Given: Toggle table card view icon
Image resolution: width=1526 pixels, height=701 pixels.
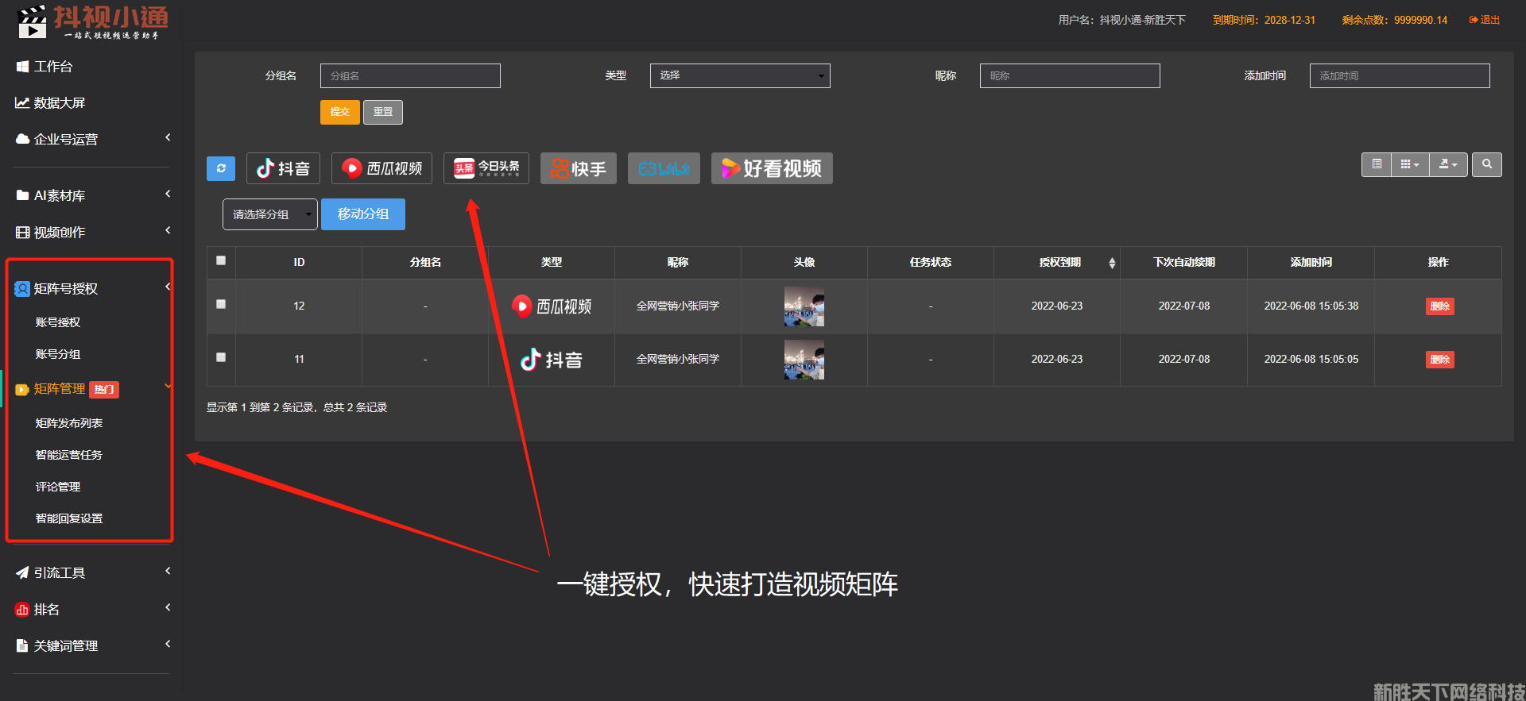Looking at the screenshot, I should [x=1377, y=164].
